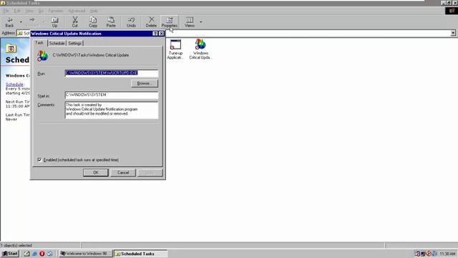Click the Properties toolbar icon
Screen dimensions: 458x258
click(170, 22)
